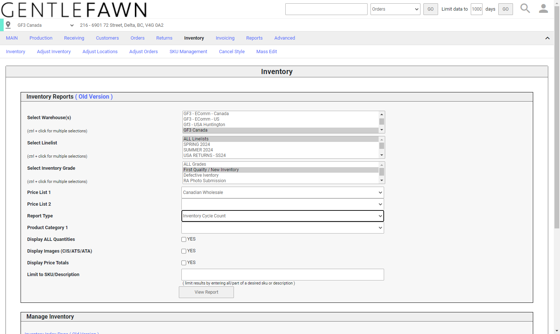The height and width of the screenshot is (334, 560).
Task: Open the Product Category 1 dropdown
Action: (x=283, y=228)
